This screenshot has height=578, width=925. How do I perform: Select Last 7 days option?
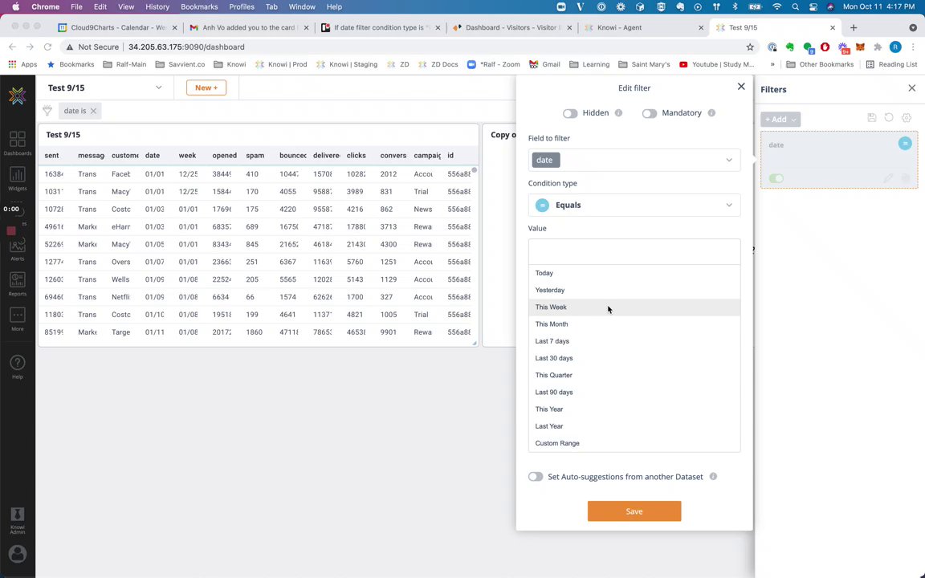634,341
